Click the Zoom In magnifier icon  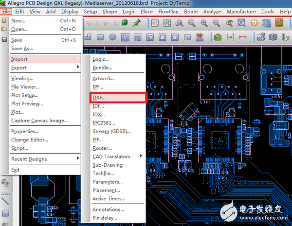click(203, 22)
